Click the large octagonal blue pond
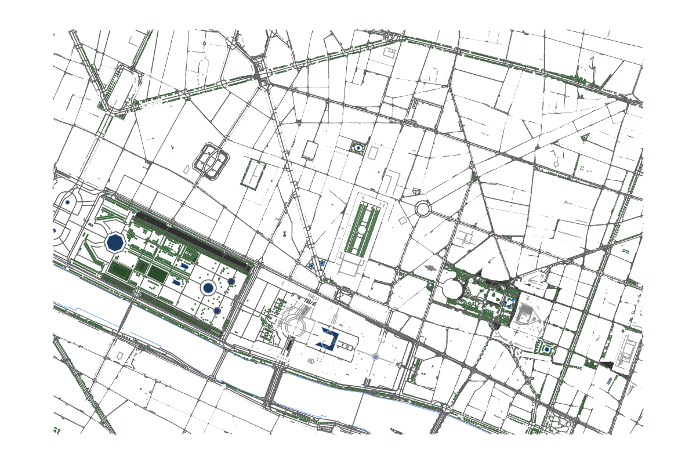The width and height of the screenshot is (696, 464). [x=115, y=242]
